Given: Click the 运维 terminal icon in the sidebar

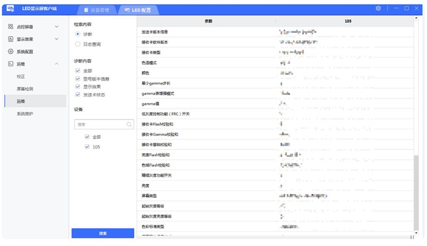Looking at the screenshot, I should click(11, 64).
